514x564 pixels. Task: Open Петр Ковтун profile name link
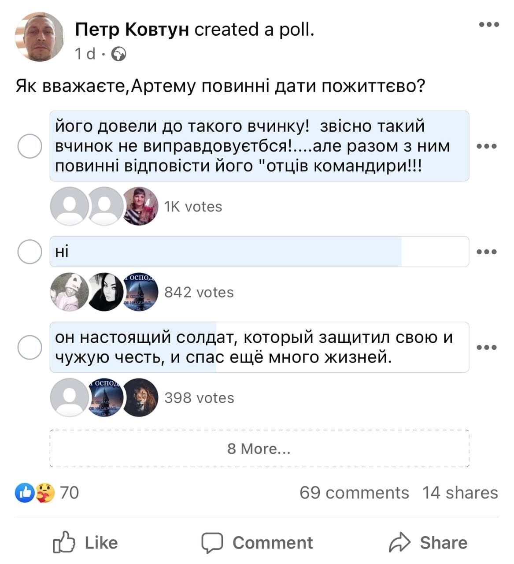coord(132,30)
